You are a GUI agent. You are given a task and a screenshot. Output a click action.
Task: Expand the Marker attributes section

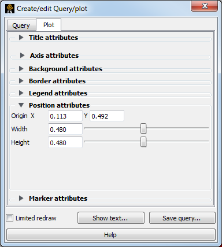21,198
